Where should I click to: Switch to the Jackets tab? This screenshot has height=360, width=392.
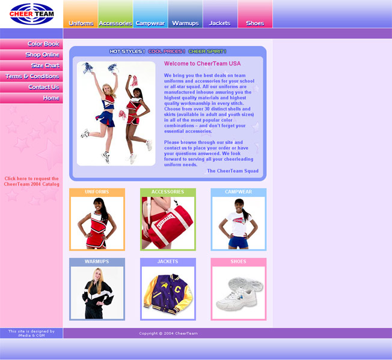coord(220,23)
